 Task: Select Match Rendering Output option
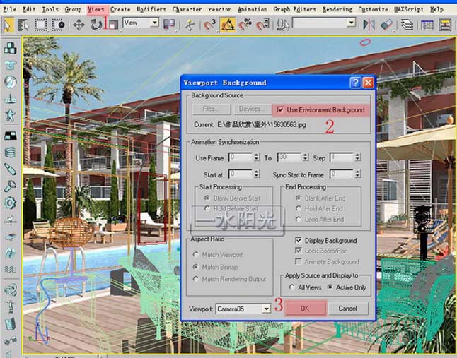[x=196, y=279]
